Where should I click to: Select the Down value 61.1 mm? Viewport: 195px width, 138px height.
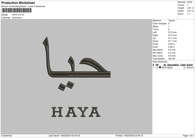[172, 41]
